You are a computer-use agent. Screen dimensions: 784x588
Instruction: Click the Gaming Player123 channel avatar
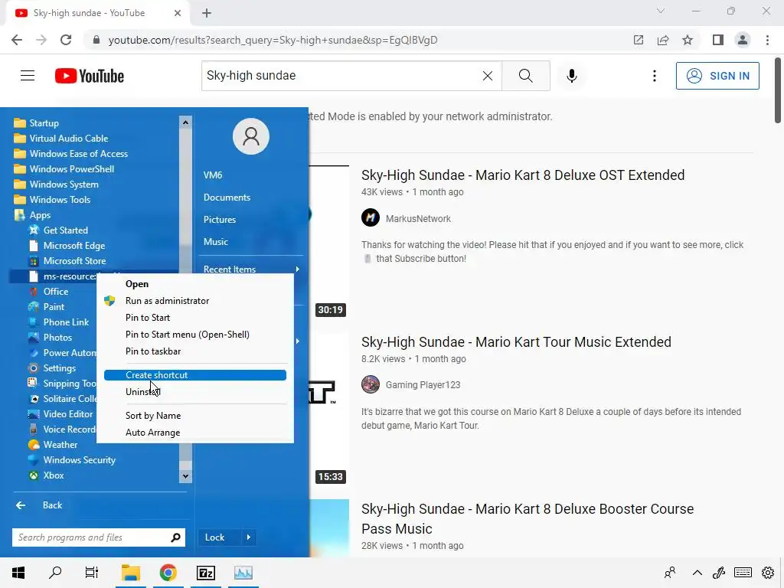click(371, 384)
